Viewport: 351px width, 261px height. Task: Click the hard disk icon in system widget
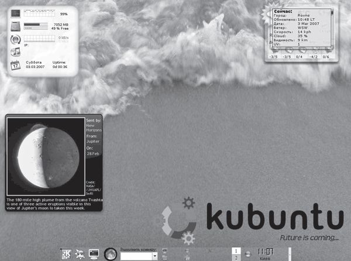coord(16,26)
